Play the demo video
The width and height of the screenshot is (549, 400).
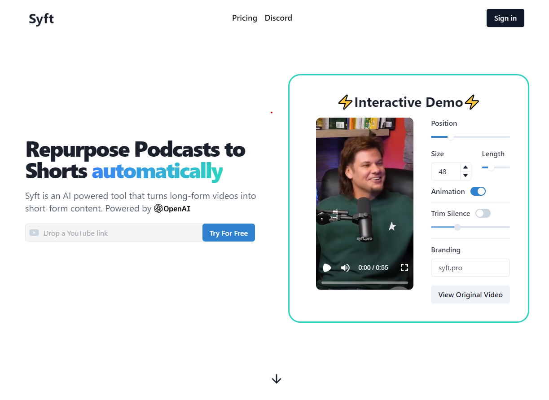327,268
